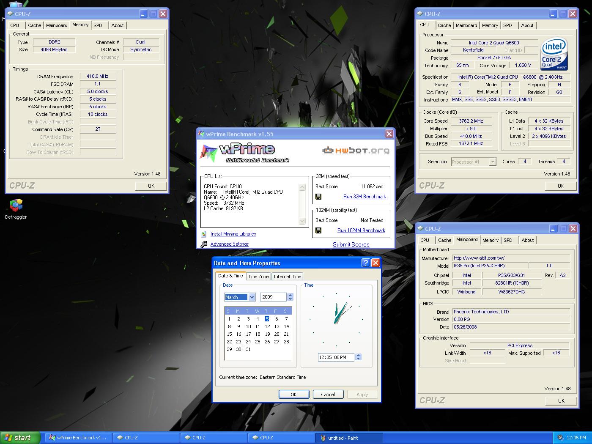This screenshot has width=592, height=444.
Task: Click the Code Name value Kentsfield
Action: click(x=473, y=50)
